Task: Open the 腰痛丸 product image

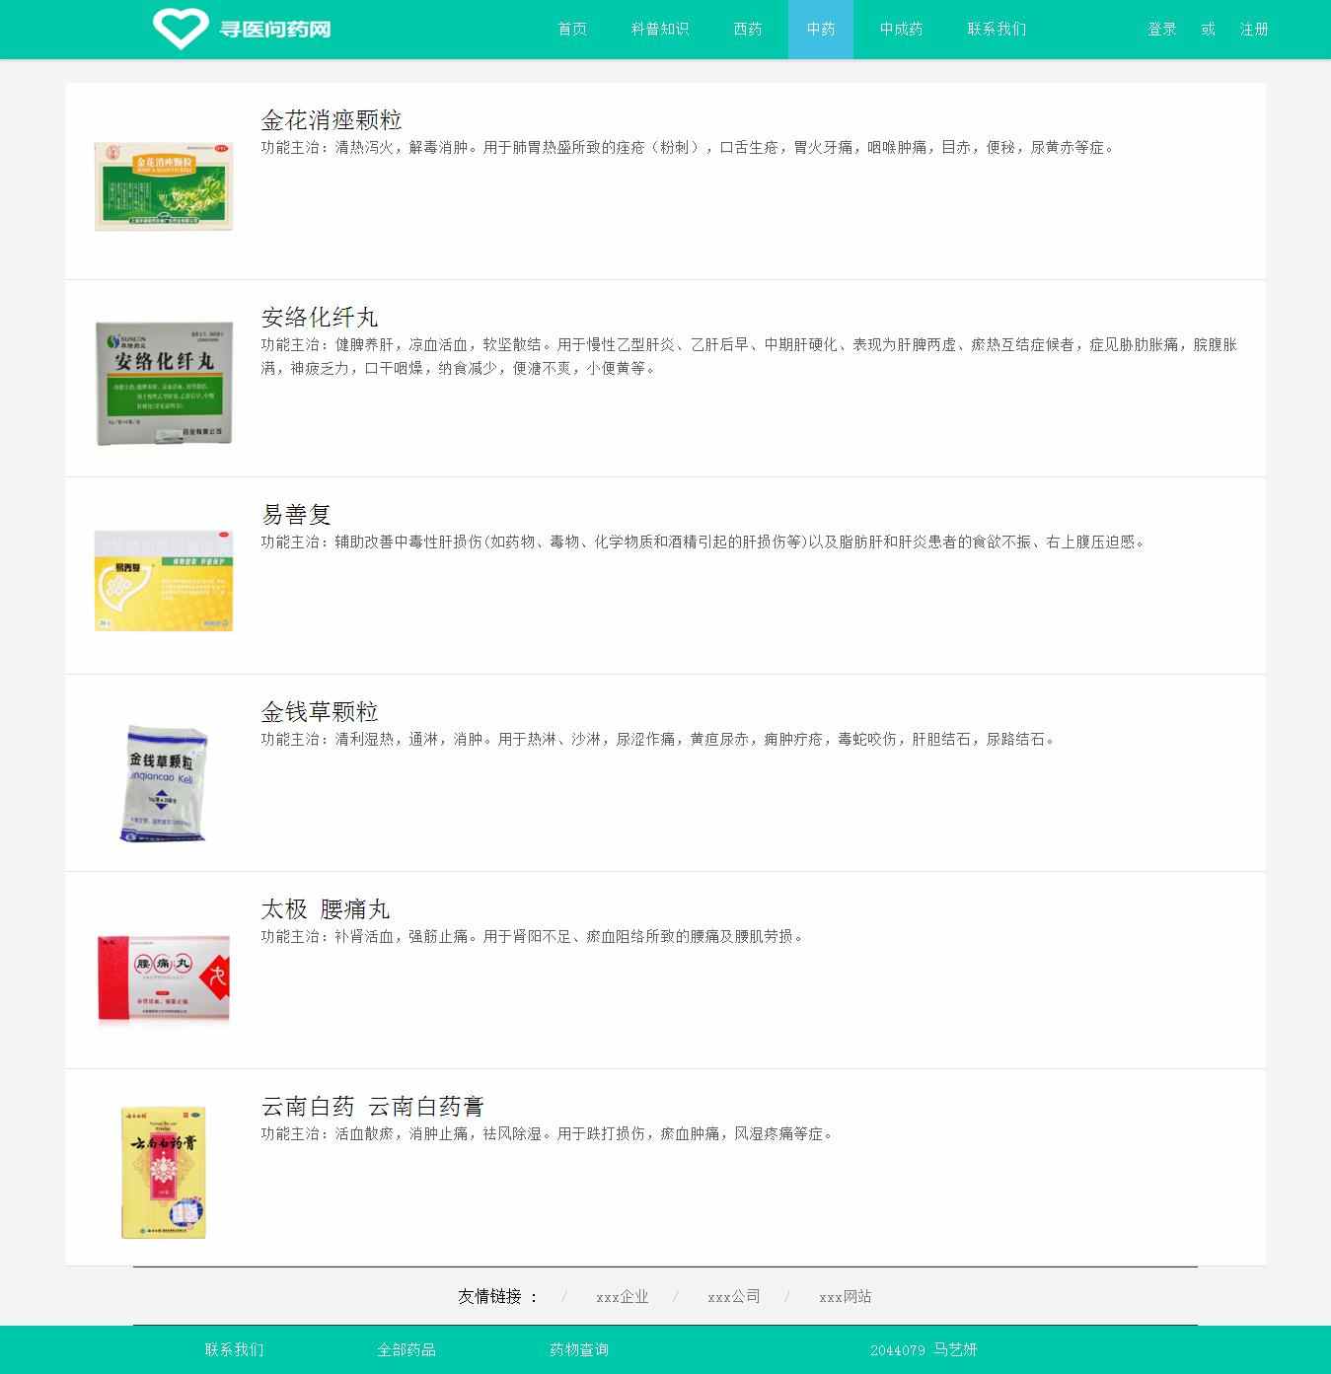Action: click(x=164, y=977)
